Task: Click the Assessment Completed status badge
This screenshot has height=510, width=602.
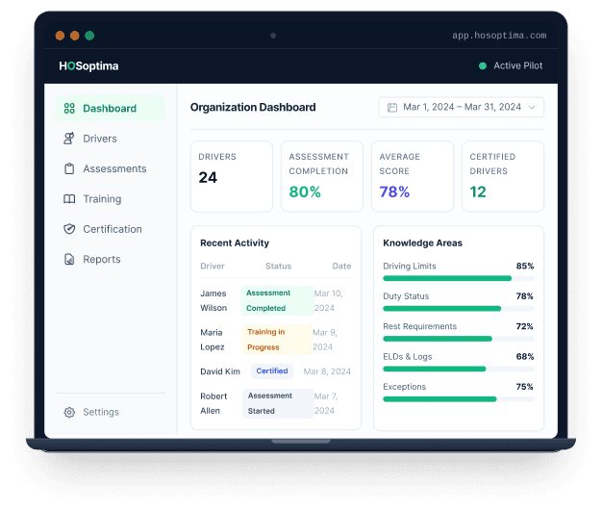Action: pos(277,300)
